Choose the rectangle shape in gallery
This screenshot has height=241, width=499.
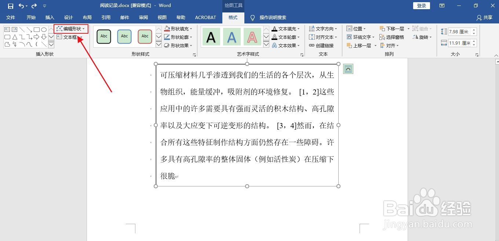(x=37, y=30)
